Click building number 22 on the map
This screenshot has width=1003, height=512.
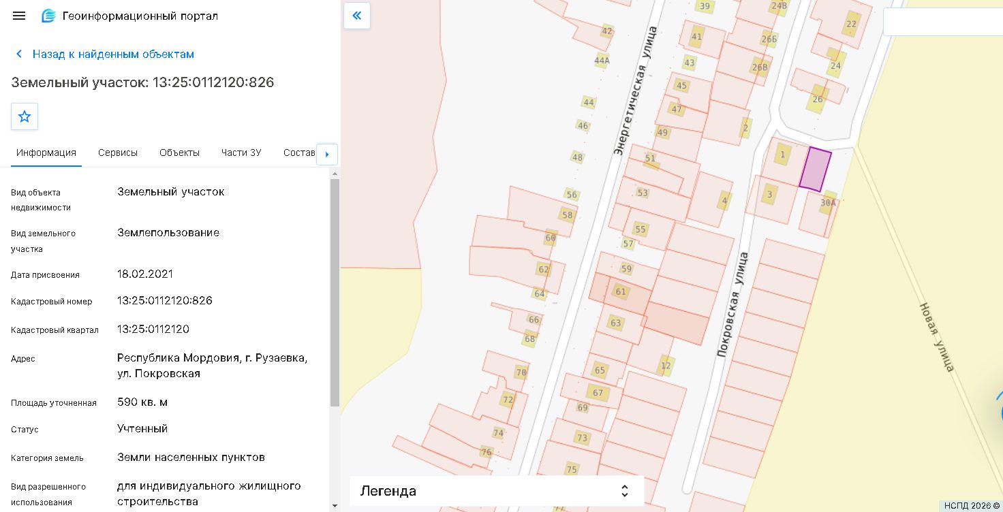[x=851, y=24]
